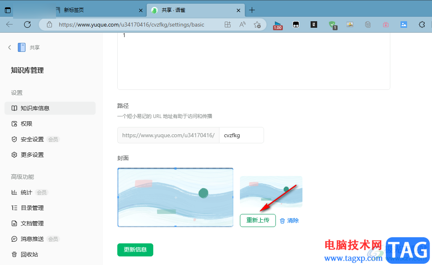432x265 pixels.
Task: Open 知识库信息 settings
Action: 50,108
